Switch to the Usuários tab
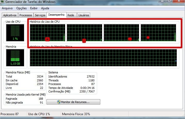This screenshot has width=185, height=119. point(84,15)
